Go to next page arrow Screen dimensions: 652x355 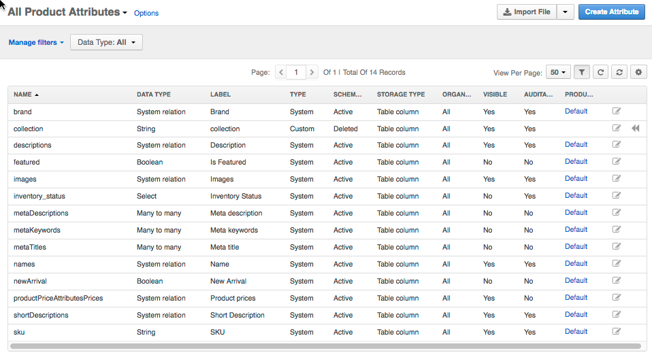point(312,72)
